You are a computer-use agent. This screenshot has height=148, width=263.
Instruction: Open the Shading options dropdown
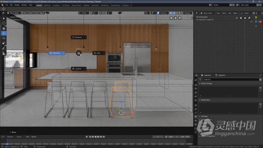point(188,13)
